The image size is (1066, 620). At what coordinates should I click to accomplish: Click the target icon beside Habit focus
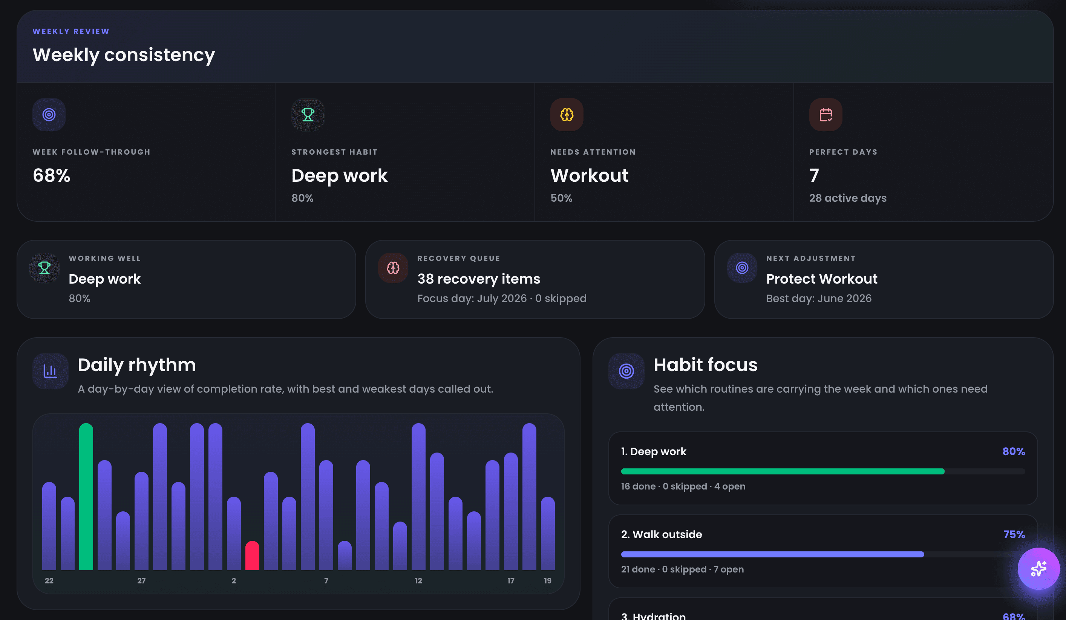626,371
